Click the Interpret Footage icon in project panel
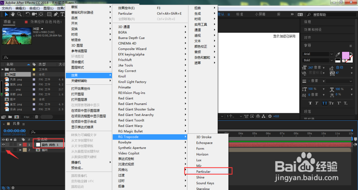Viewport: 358px width, 190px height. pyautogui.click(x=4, y=117)
